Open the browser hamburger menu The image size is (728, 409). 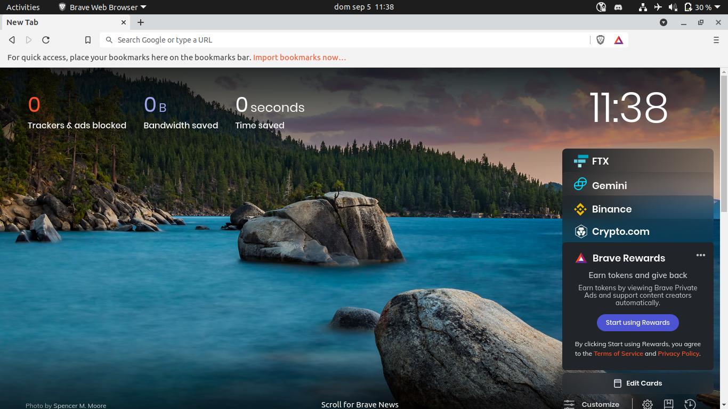click(716, 40)
